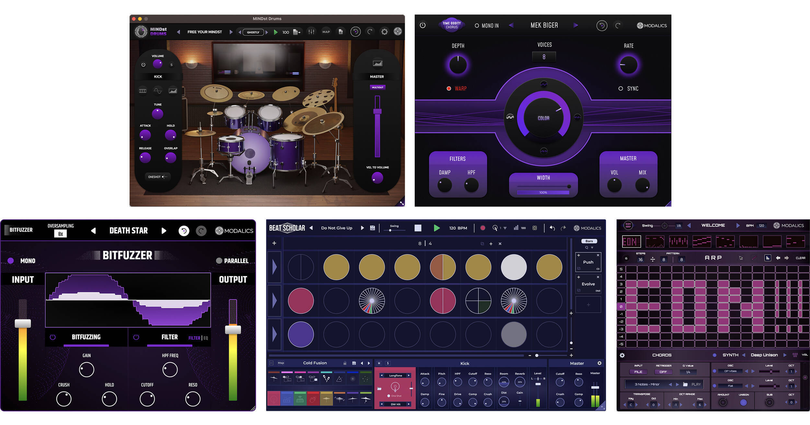Open the mixer icon in MINDst Drums toolbar
This screenshot has height=425, width=810.
coord(311,32)
